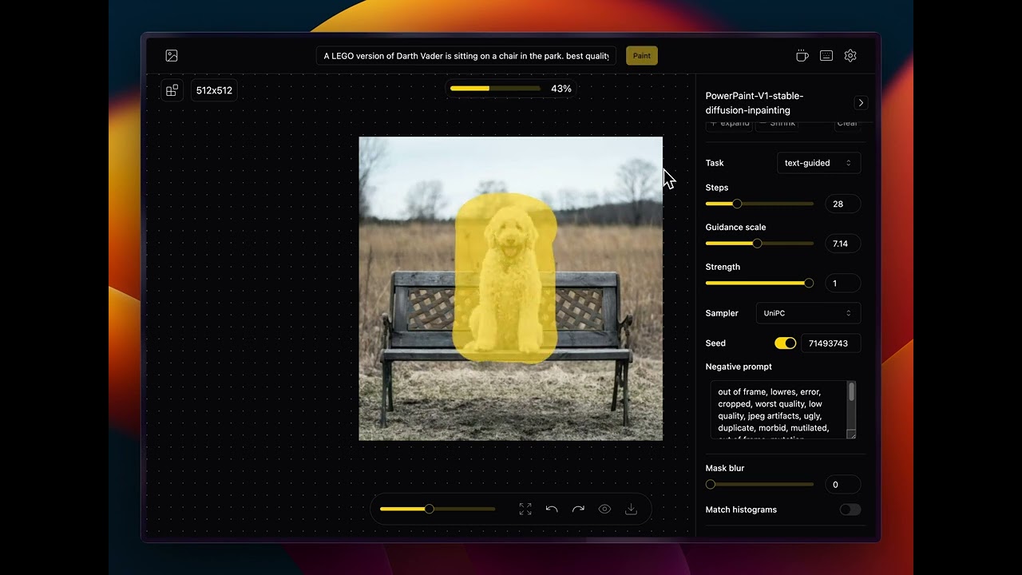Click the Steps value field 28
This screenshot has width=1022, height=575.
(x=842, y=204)
